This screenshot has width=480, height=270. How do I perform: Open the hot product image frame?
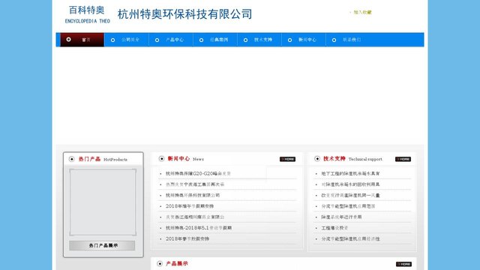(x=103, y=202)
